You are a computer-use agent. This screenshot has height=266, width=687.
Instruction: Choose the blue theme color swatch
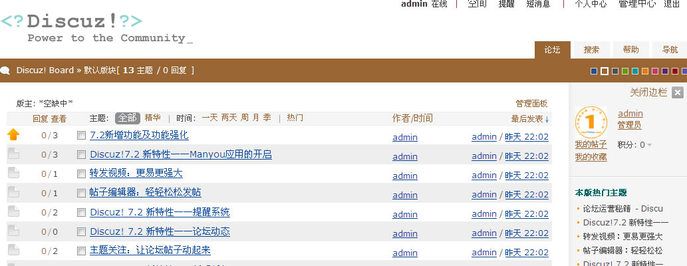(594, 71)
